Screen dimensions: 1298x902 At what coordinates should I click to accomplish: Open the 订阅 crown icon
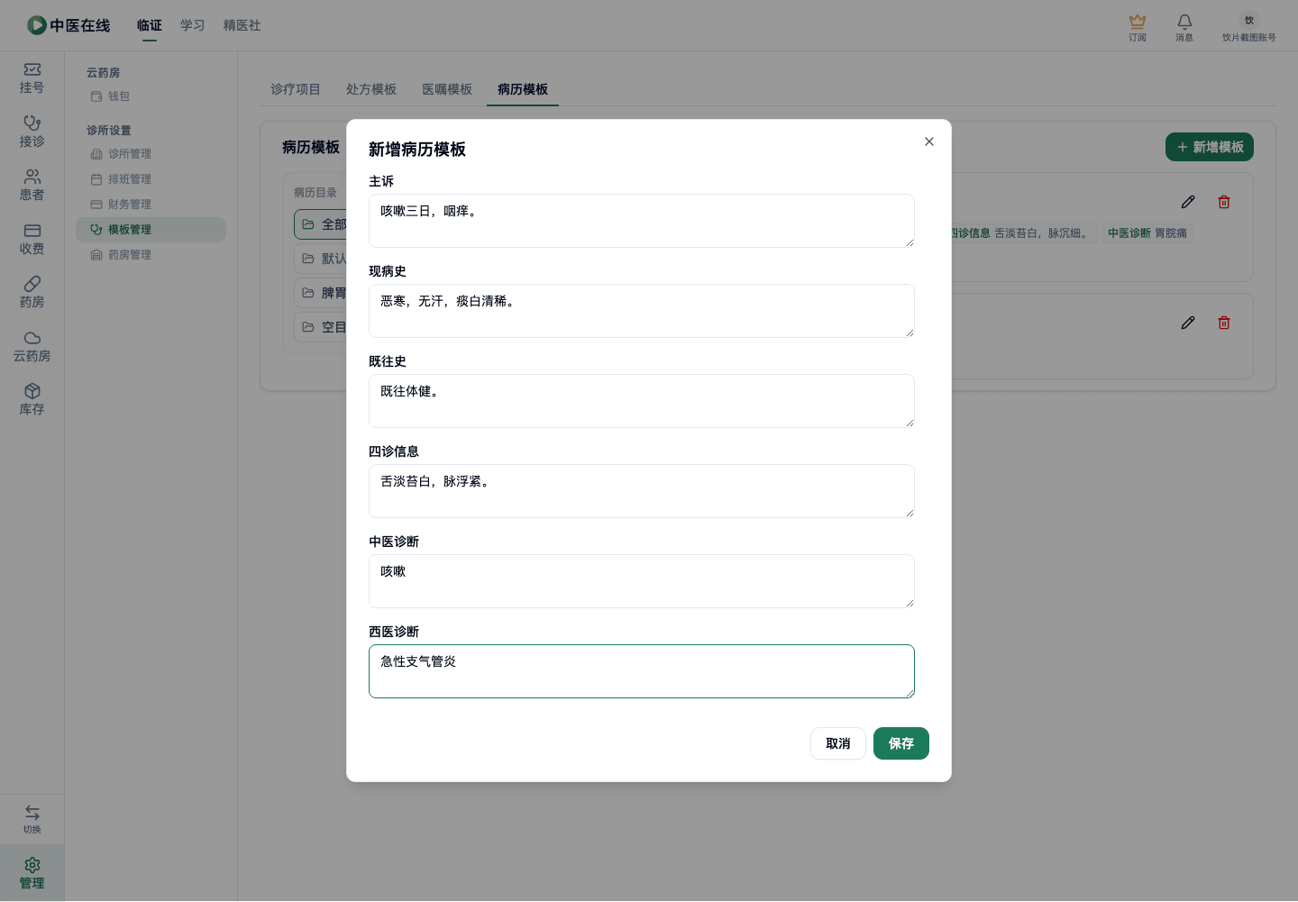(1138, 21)
